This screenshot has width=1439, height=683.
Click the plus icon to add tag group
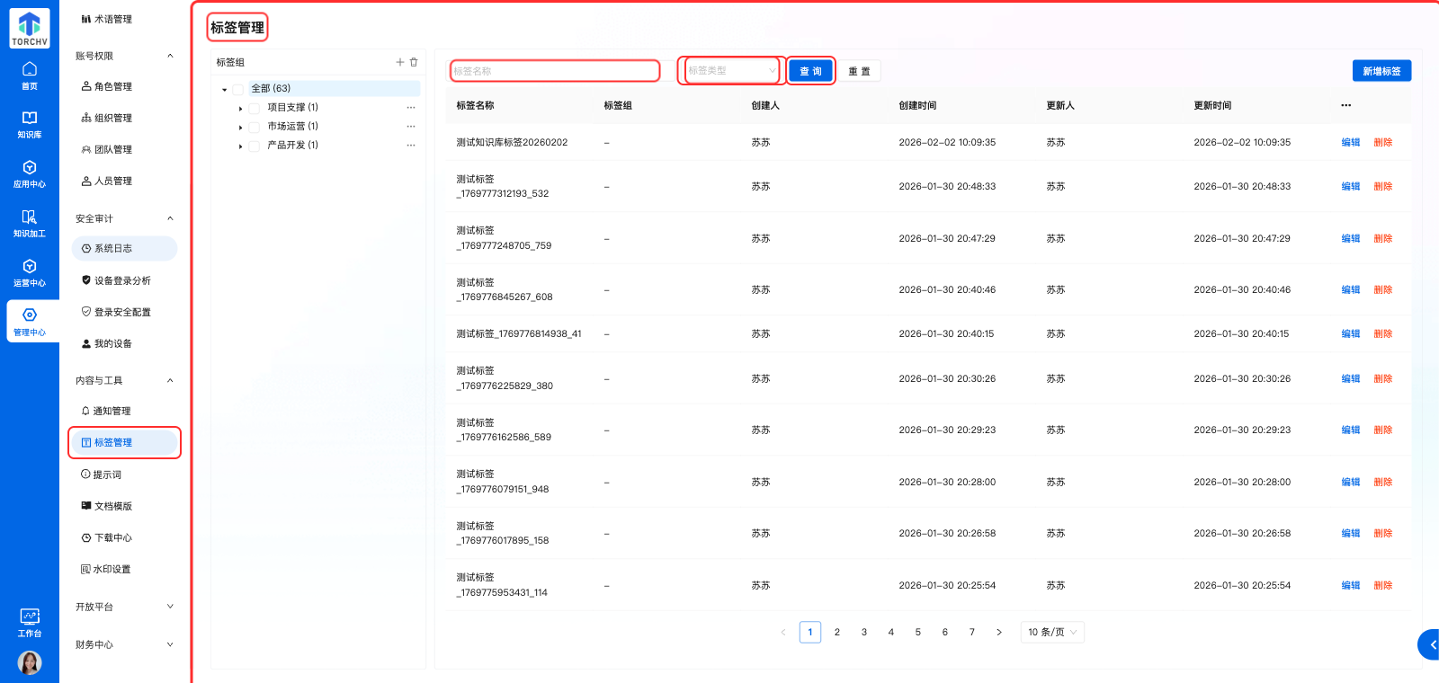point(400,62)
